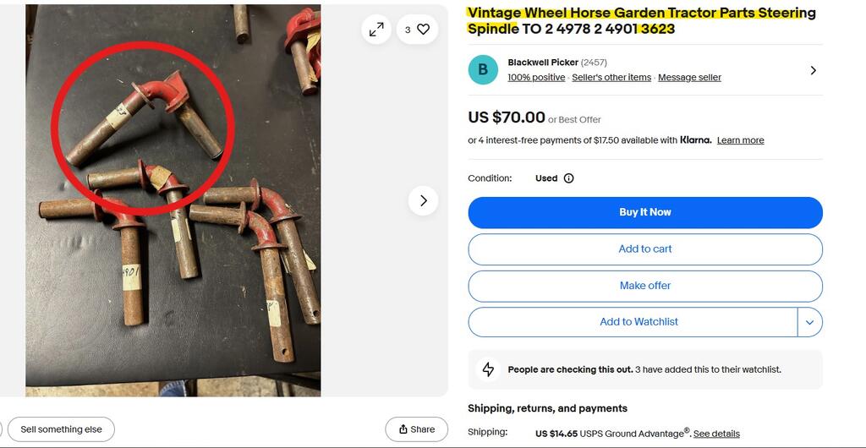Expand the listing image to full screen

coord(376,30)
